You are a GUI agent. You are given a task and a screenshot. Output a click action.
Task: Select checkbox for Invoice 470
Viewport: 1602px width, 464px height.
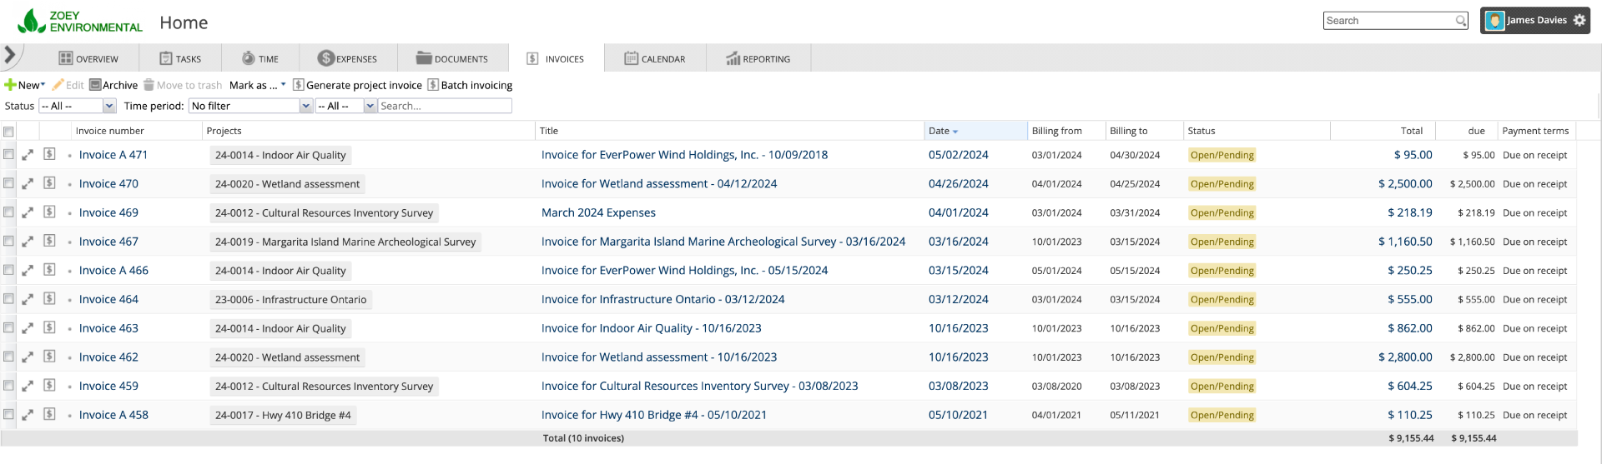tap(8, 183)
